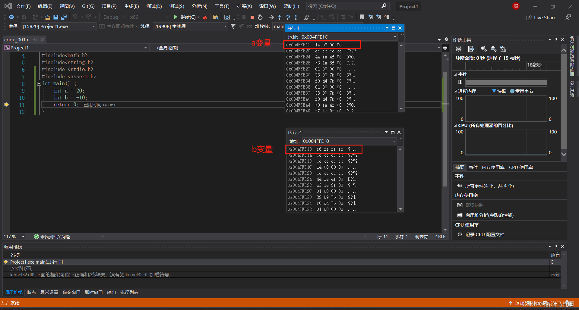This screenshot has width=579, height=310.
Task: Go to next bookmark icon
Action: coord(378,17)
